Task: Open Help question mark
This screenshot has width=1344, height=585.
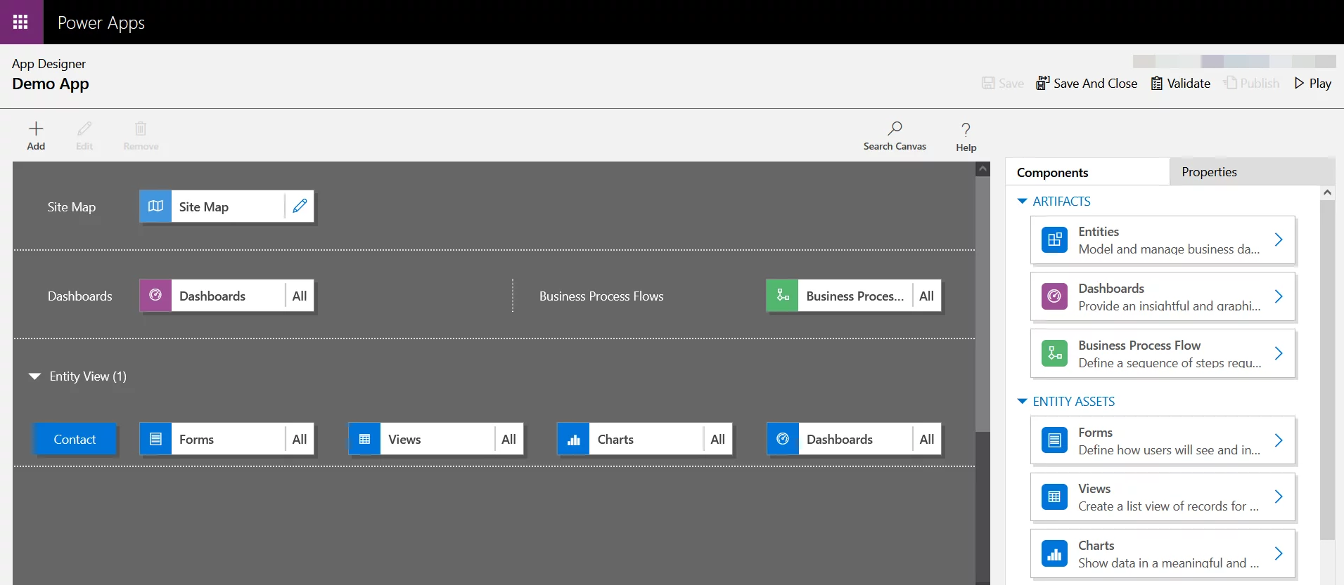Action: 966,130
